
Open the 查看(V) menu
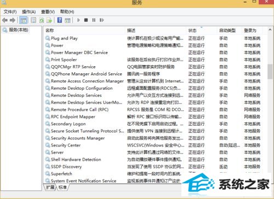(48, 12)
